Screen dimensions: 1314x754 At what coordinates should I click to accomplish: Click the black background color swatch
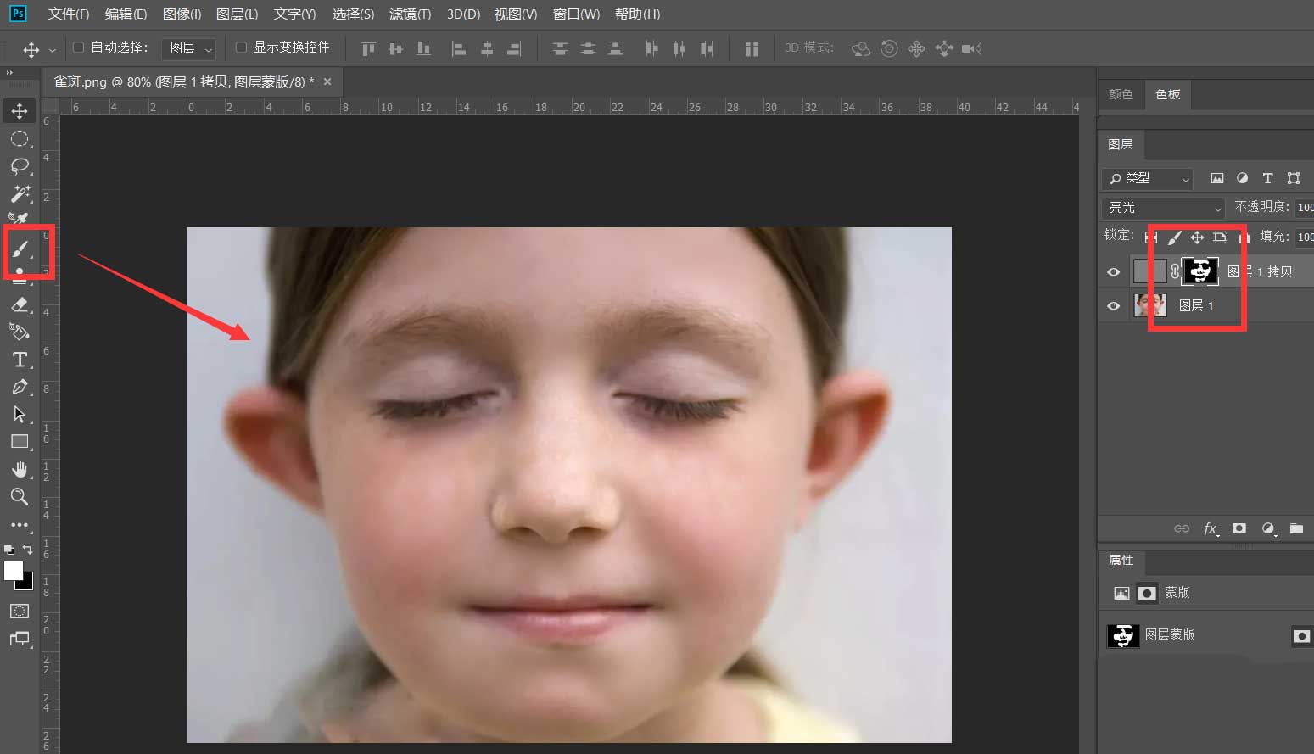tap(28, 584)
